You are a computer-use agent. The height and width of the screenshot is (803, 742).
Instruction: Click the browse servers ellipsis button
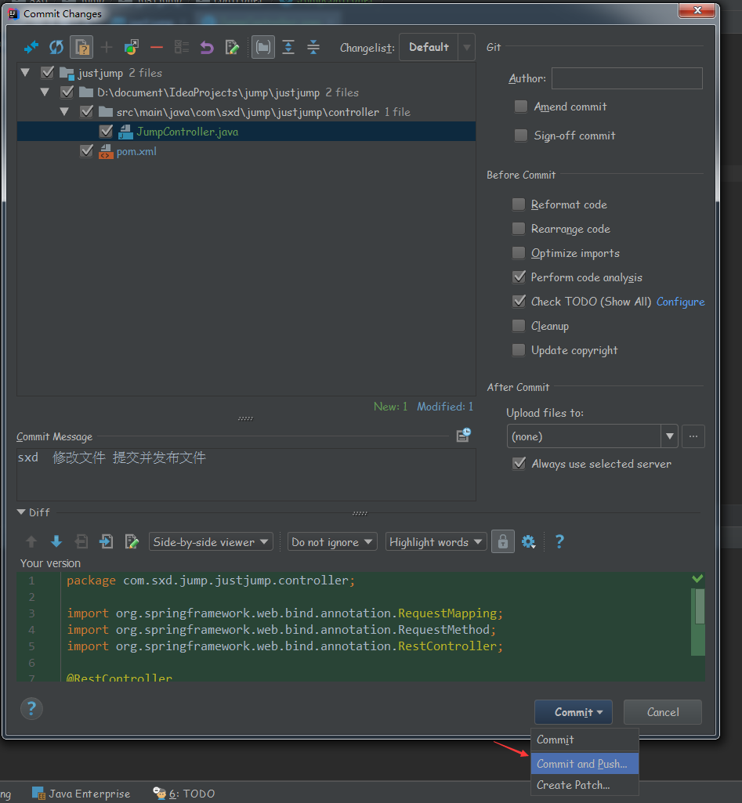coord(693,436)
